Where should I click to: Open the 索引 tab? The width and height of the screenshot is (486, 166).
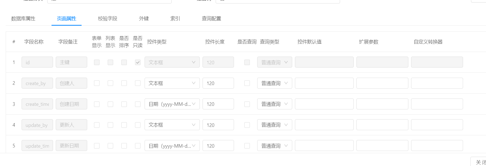pos(175,18)
